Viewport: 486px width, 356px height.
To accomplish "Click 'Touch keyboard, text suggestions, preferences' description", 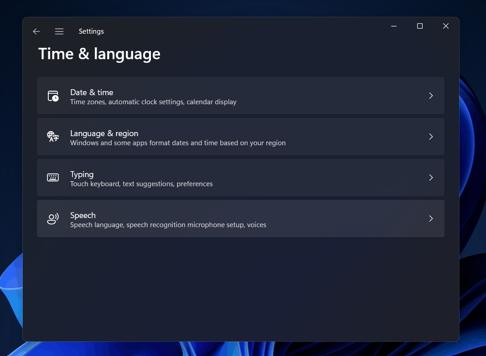I will click(x=141, y=183).
